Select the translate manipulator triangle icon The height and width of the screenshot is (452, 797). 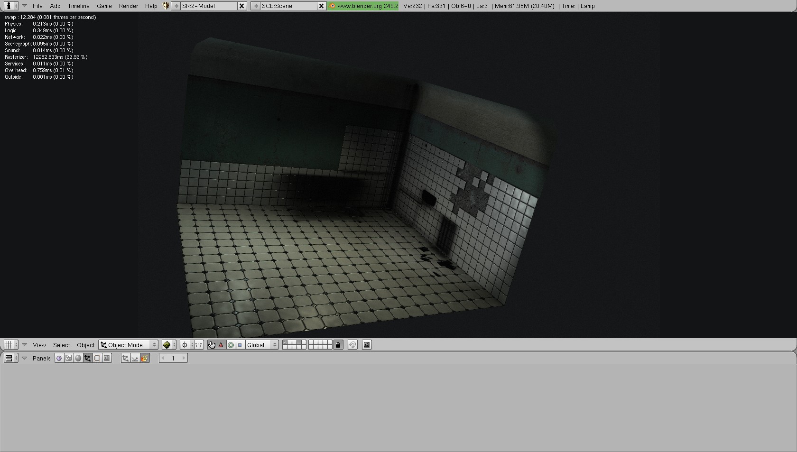coord(221,345)
